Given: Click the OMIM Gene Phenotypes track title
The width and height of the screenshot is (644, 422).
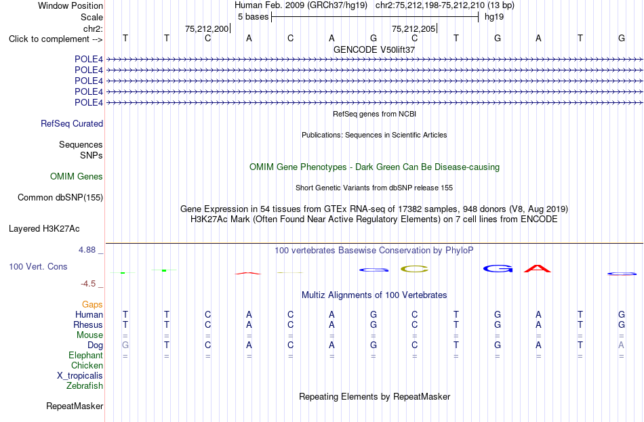Looking at the screenshot, I should coord(375,167).
